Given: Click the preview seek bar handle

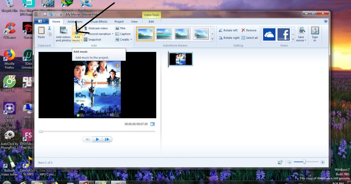Looking at the screenshot, I should [41, 131].
